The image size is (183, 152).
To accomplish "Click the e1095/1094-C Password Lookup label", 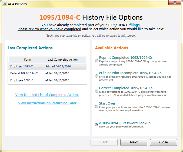I will point(125,123).
